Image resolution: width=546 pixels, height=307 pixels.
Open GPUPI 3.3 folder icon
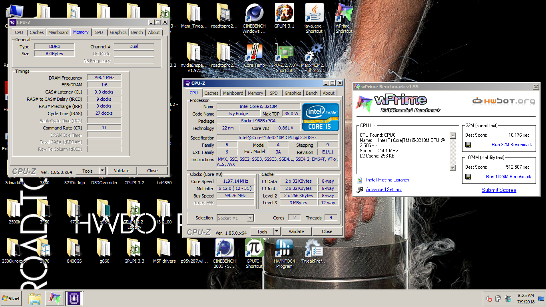tap(134, 251)
